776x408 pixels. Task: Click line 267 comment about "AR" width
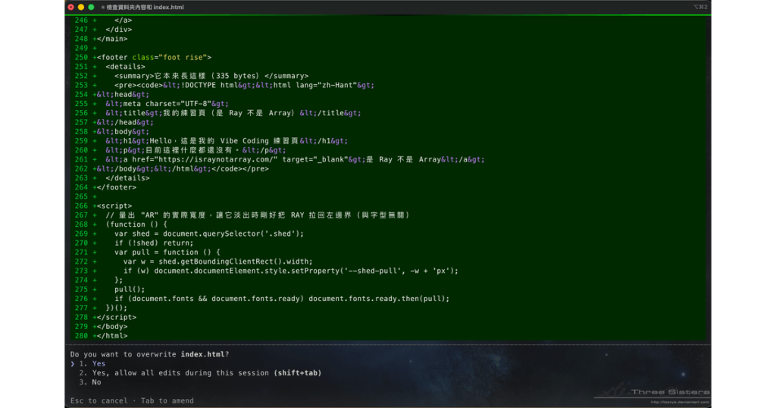coord(258,215)
